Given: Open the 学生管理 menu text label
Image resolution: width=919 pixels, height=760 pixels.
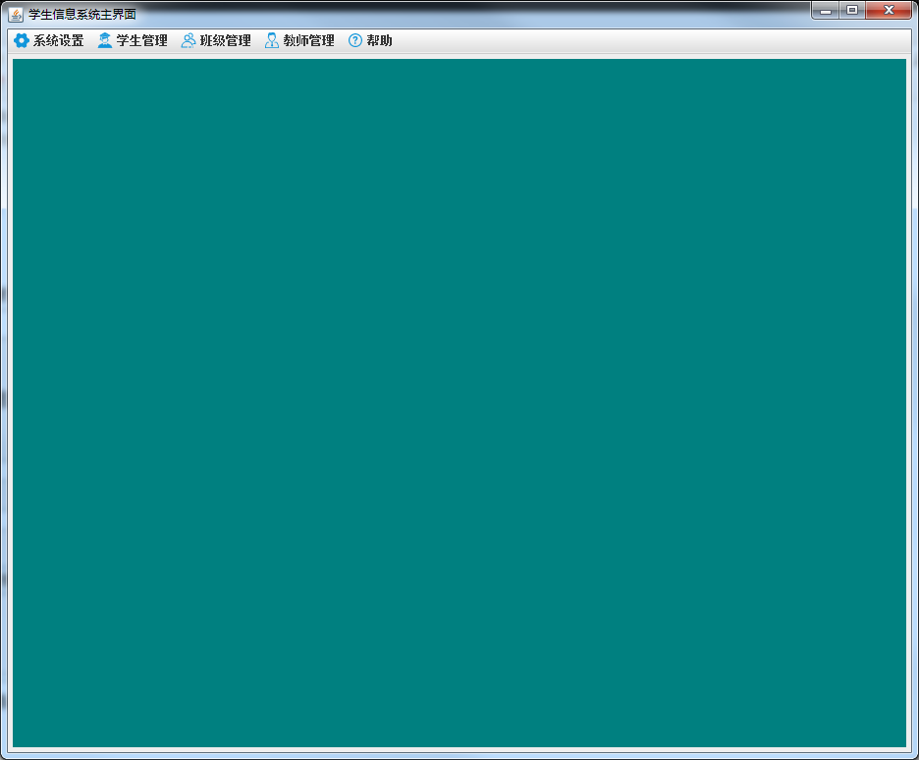Looking at the screenshot, I should point(142,40).
